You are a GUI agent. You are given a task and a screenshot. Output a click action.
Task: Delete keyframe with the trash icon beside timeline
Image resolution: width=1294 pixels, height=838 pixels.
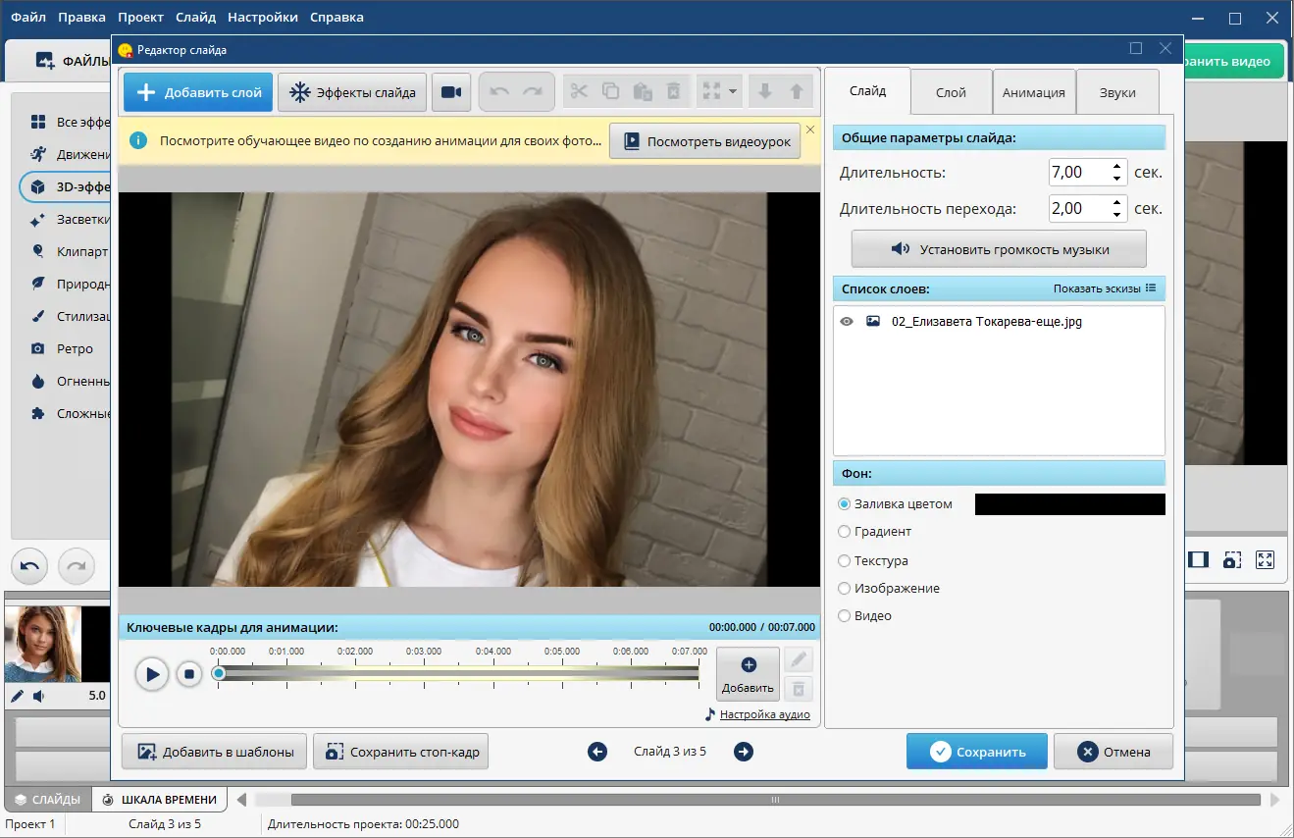[800, 688]
